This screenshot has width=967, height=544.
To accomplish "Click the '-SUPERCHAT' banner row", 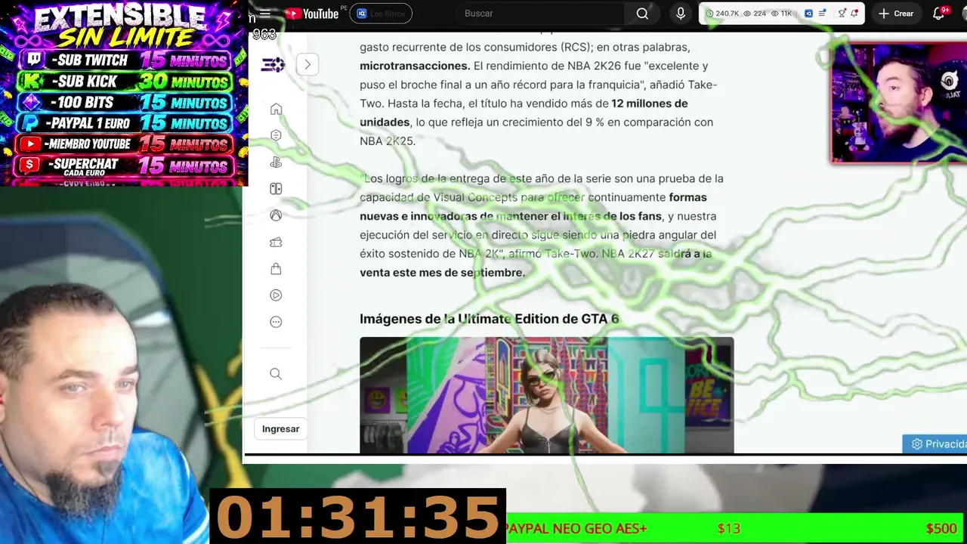I will point(125,165).
